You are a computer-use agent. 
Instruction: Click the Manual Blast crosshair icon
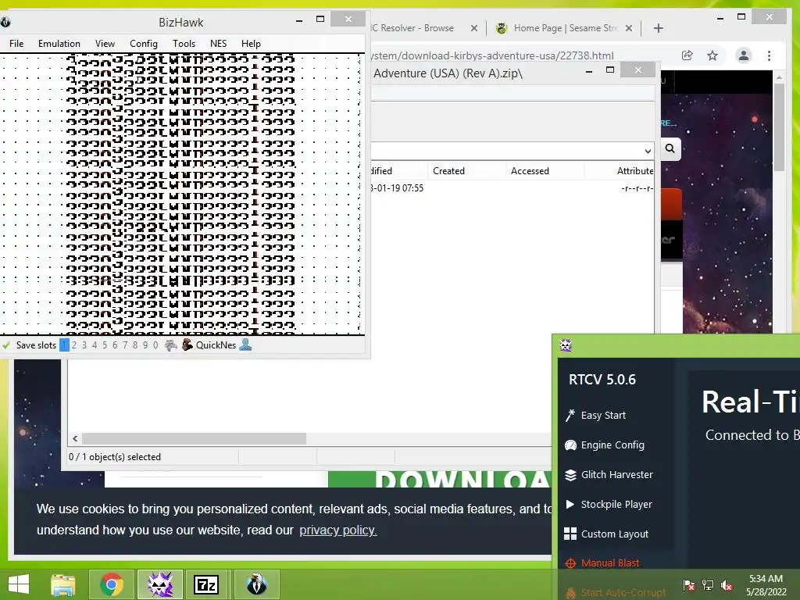(x=570, y=563)
